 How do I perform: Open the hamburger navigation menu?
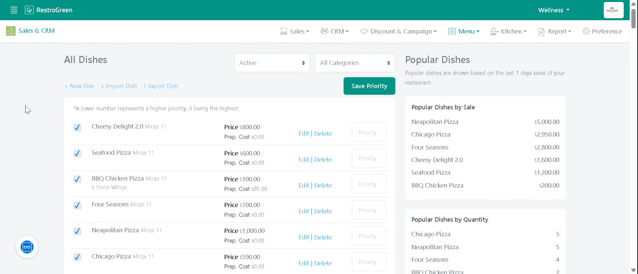pyautogui.click(x=14, y=10)
